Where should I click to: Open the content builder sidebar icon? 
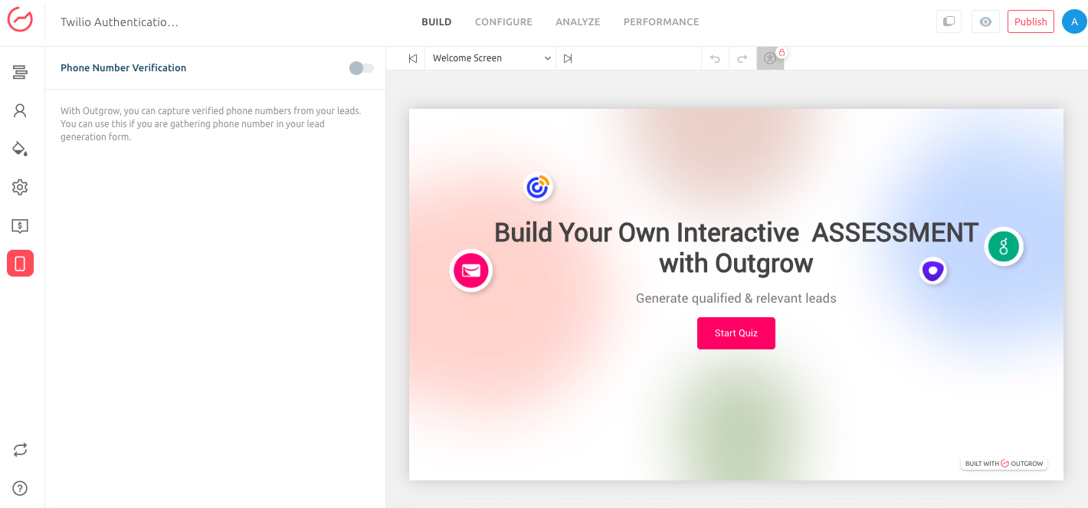tap(20, 72)
